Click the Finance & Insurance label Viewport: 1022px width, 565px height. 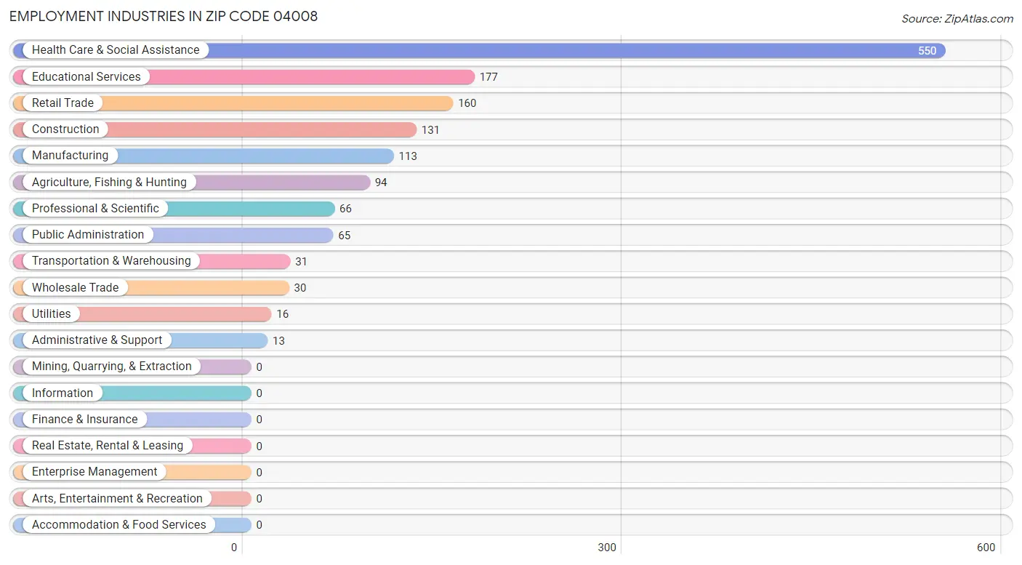coord(84,419)
